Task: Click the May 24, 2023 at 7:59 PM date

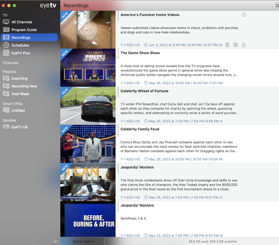Action: pyautogui.click(x=168, y=197)
